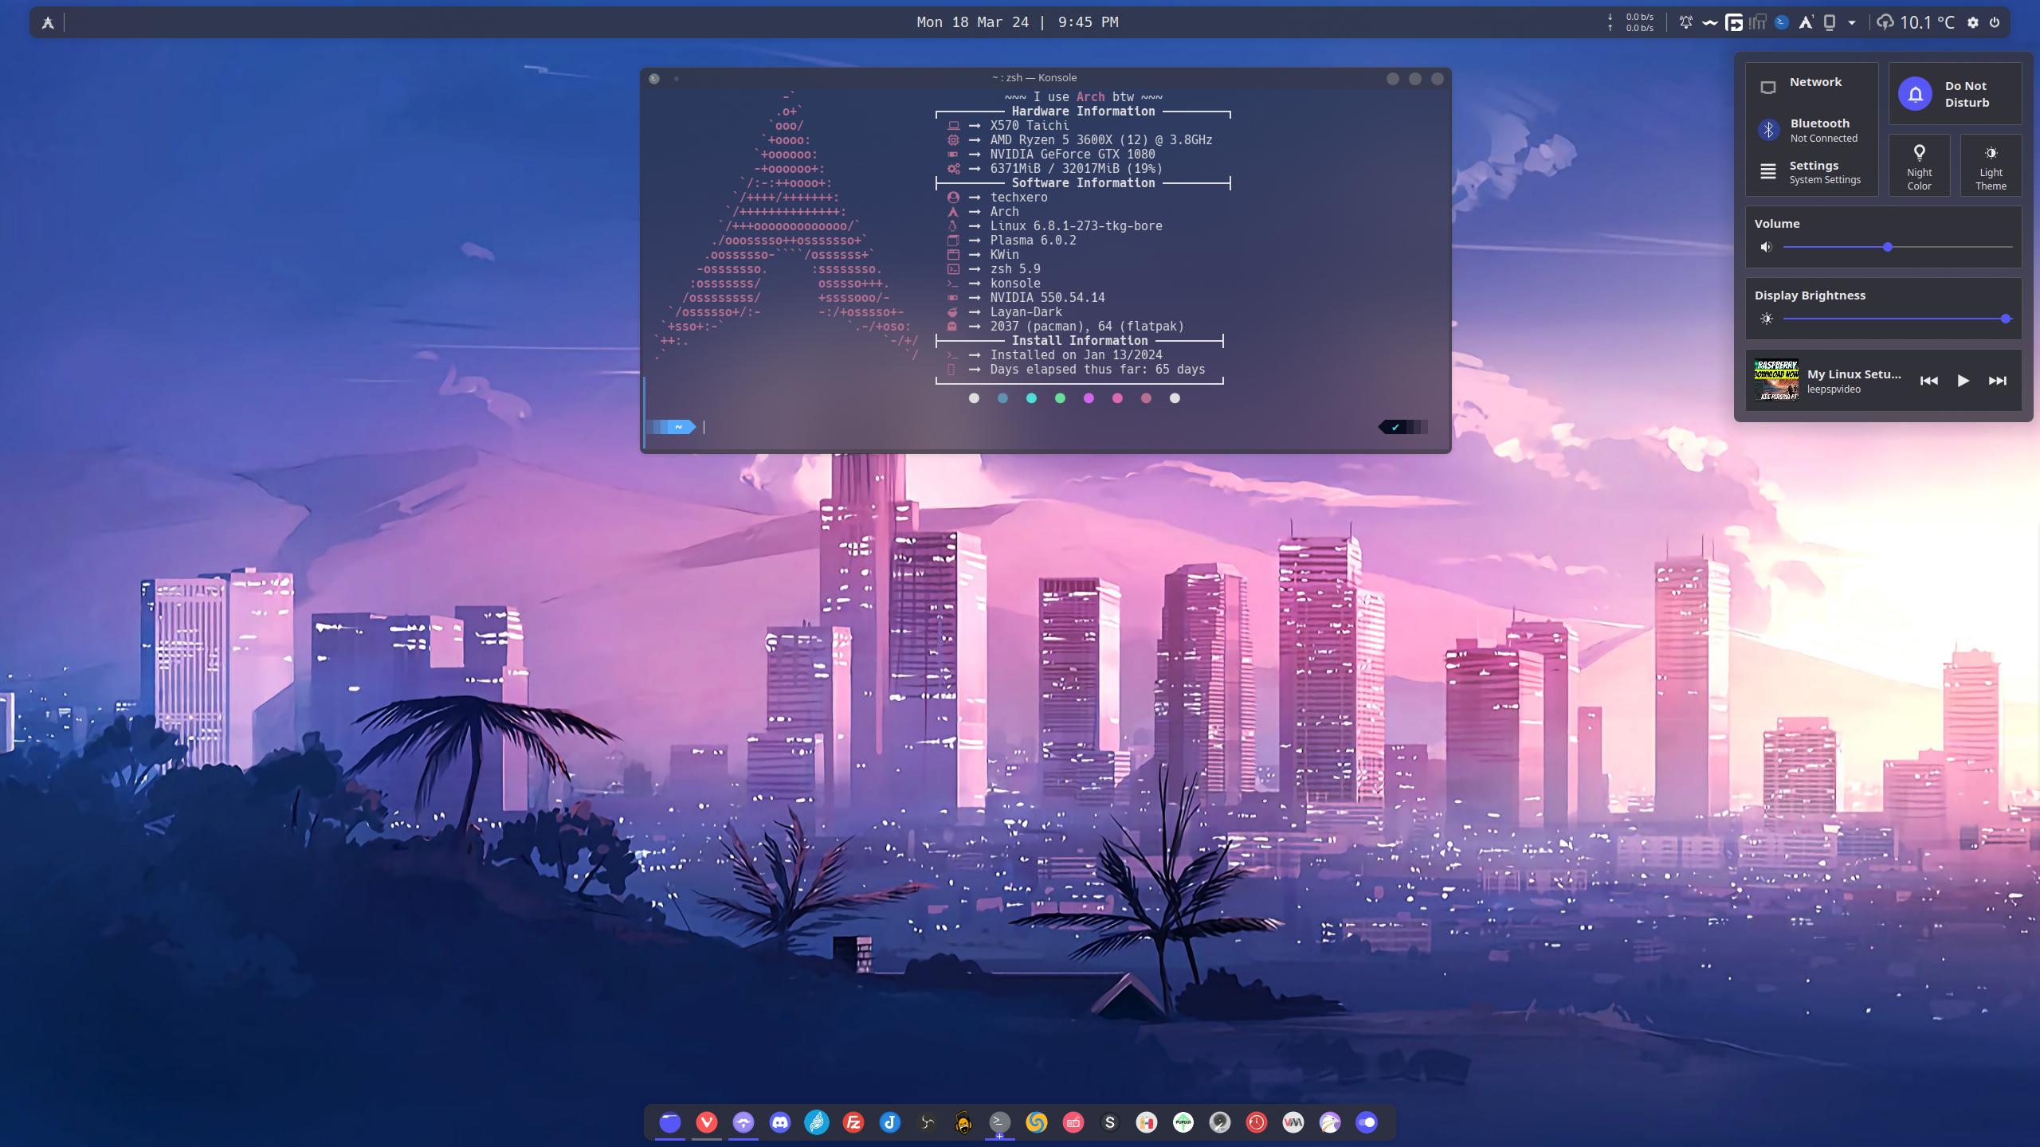This screenshot has width=2040, height=1147.
Task: Toggle Night Color
Action: point(1919,165)
